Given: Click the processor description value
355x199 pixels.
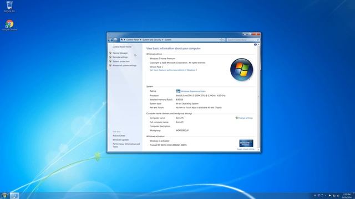Looking at the screenshot, I should [x=201, y=96].
